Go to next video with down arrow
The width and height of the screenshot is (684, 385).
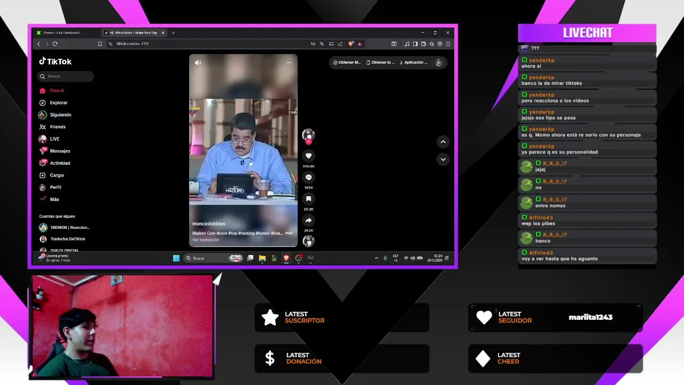click(x=443, y=159)
